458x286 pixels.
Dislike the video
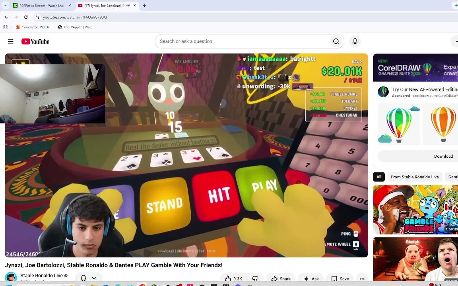(x=255, y=278)
